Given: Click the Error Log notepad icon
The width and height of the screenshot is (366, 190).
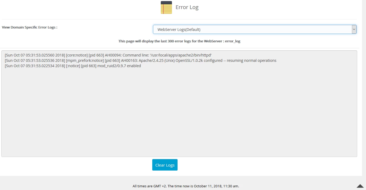Looking at the screenshot, I should coord(166,7).
